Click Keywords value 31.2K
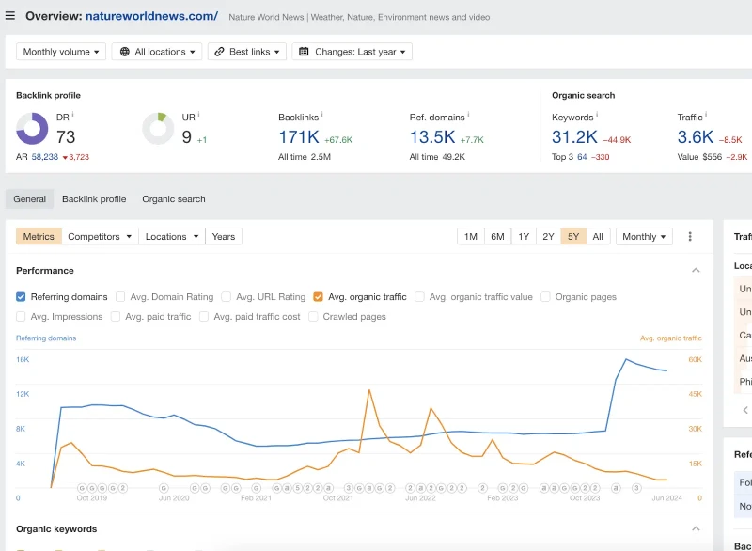Screen dimensions: 752x551 (574, 137)
